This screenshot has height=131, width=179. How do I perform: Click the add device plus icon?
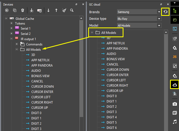(7, 10)
